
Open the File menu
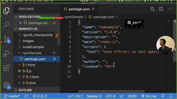(11, 1)
